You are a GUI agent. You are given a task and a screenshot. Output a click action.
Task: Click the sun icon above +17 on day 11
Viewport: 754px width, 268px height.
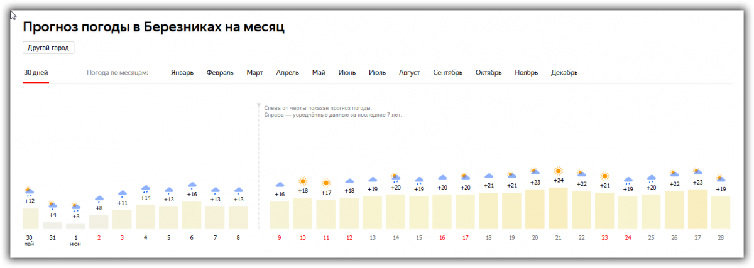pyautogui.click(x=326, y=183)
